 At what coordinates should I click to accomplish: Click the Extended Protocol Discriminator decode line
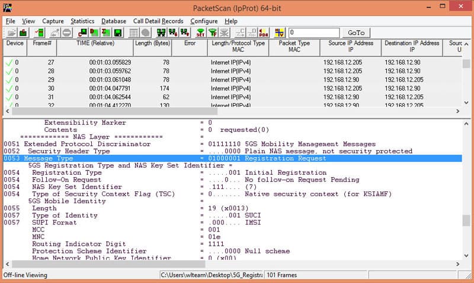pyautogui.click(x=190, y=144)
